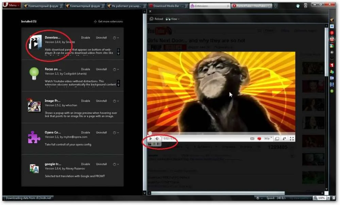The image size is (340, 205).
Task: Uninstall the Opera Config extension
Action: [101, 132]
